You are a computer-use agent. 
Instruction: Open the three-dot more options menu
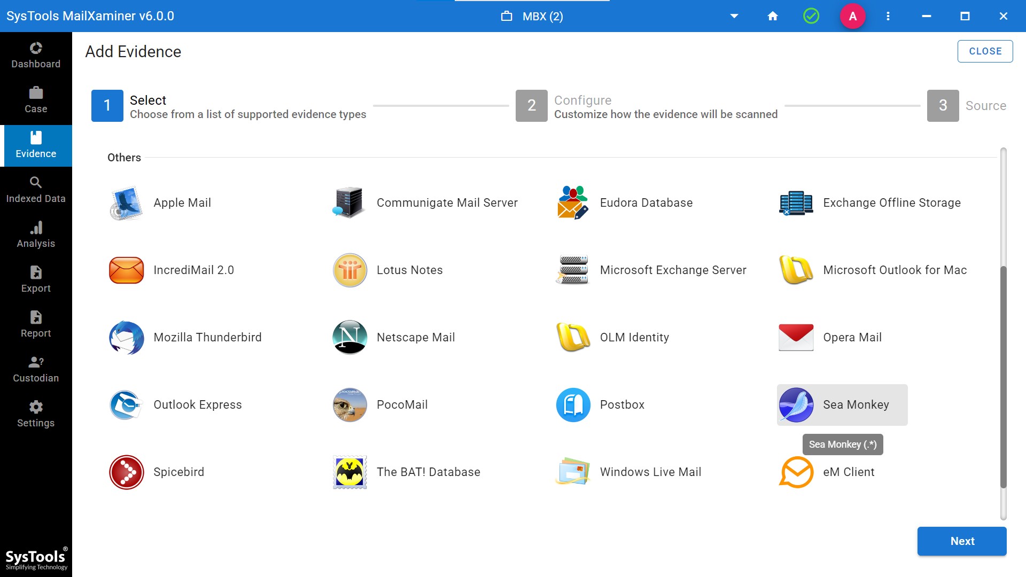point(888,16)
